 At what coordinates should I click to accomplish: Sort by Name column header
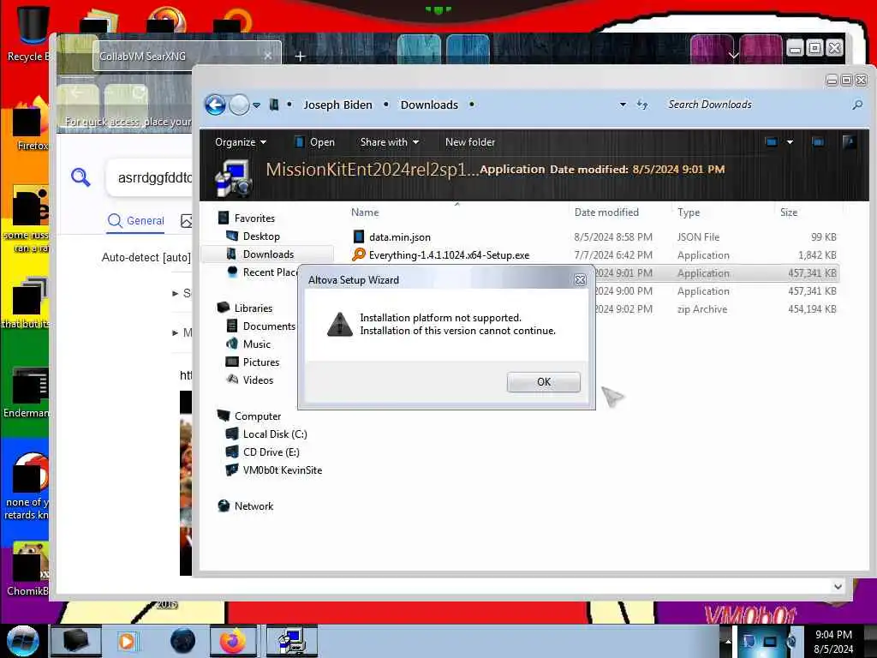click(x=365, y=212)
